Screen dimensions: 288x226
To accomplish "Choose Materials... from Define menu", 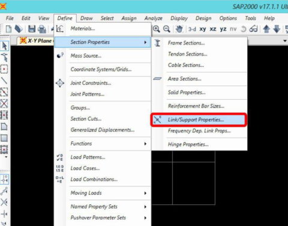I will pyautogui.click(x=103, y=29).
